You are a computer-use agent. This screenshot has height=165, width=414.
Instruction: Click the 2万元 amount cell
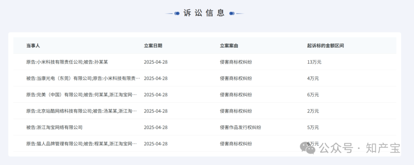[x=313, y=111]
